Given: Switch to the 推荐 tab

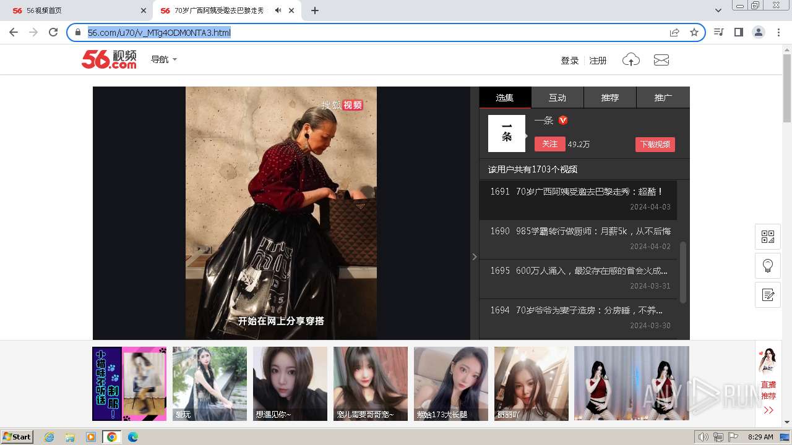Looking at the screenshot, I should click(x=610, y=98).
